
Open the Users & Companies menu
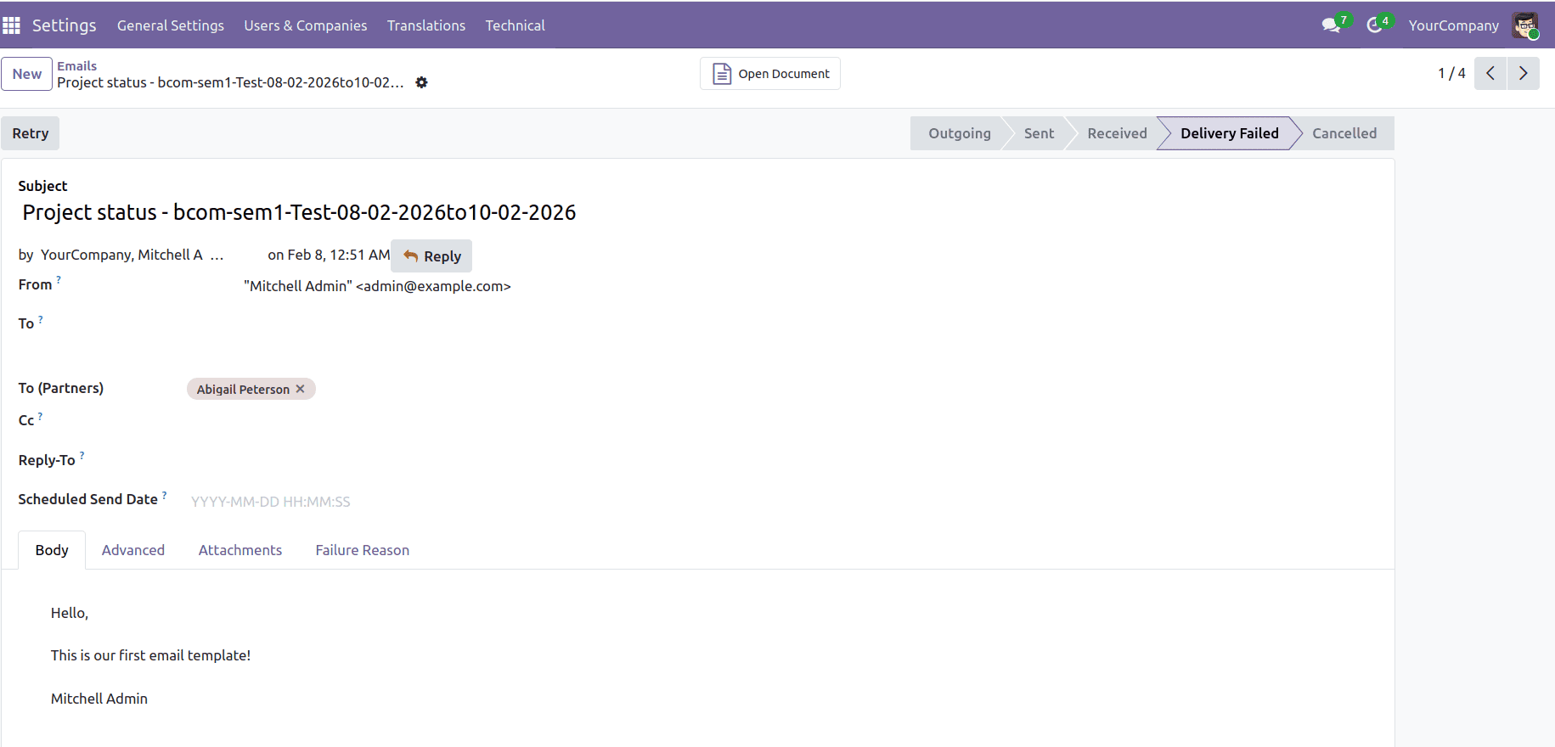[306, 25]
